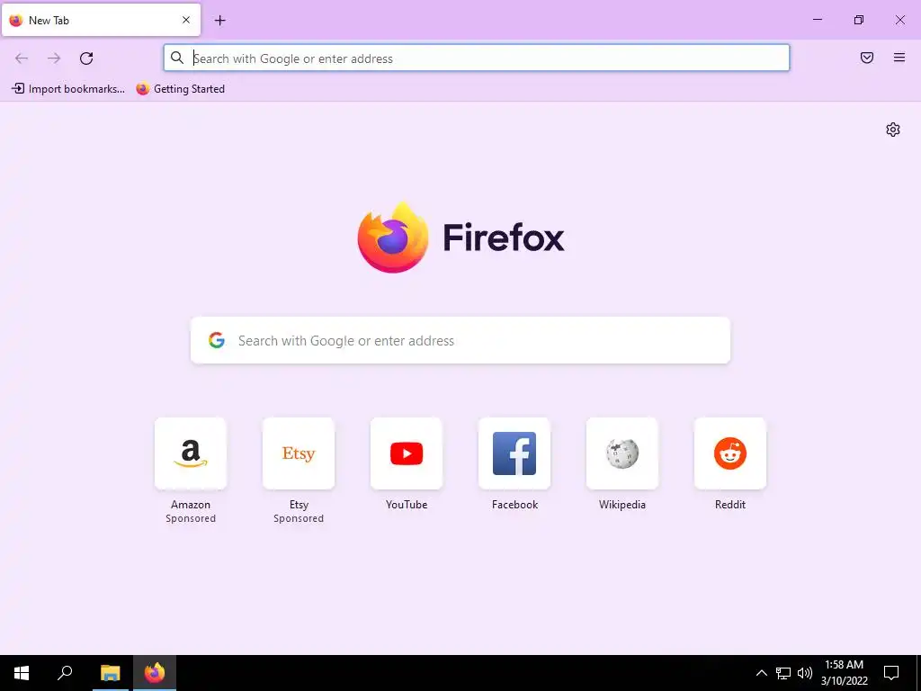The image size is (921, 691).
Task: Click the YouTube label text
Action: click(x=407, y=505)
